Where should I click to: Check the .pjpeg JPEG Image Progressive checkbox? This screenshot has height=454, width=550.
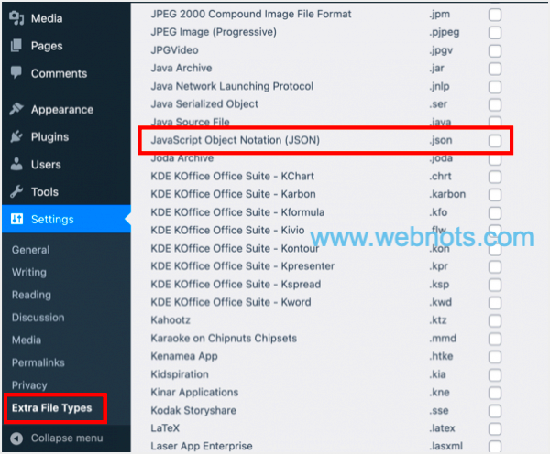pyautogui.click(x=495, y=33)
